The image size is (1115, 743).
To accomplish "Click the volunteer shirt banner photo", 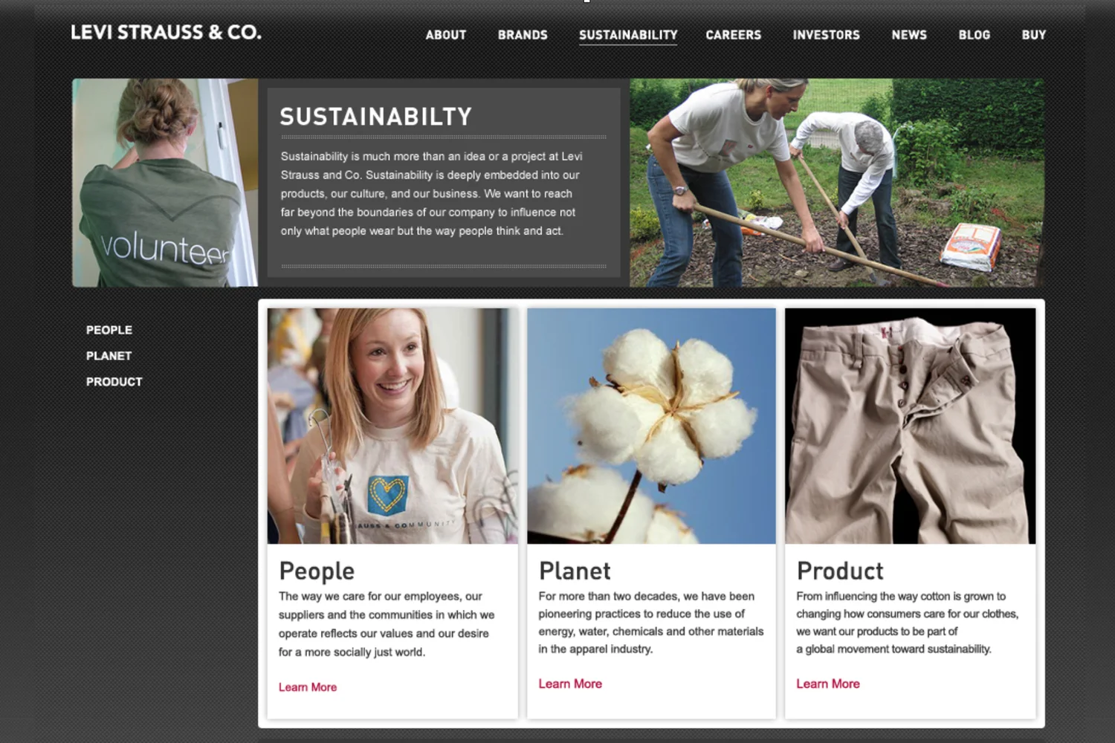I will pyautogui.click(x=165, y=183).
